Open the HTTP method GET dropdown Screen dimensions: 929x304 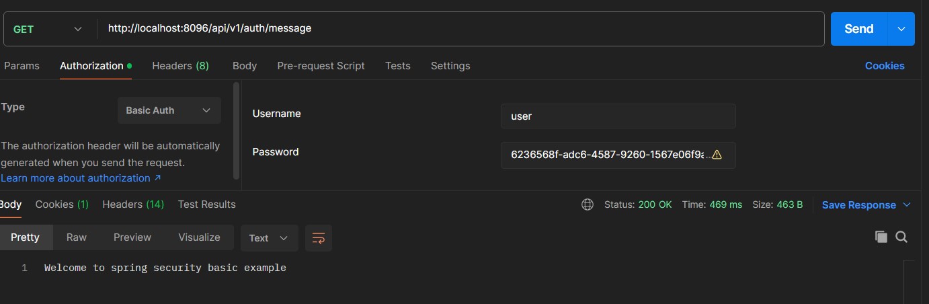47,29
